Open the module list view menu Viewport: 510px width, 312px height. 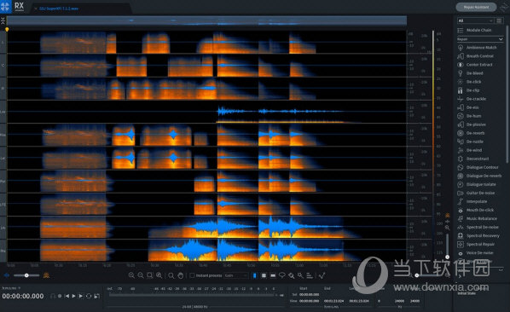point(499,20)
